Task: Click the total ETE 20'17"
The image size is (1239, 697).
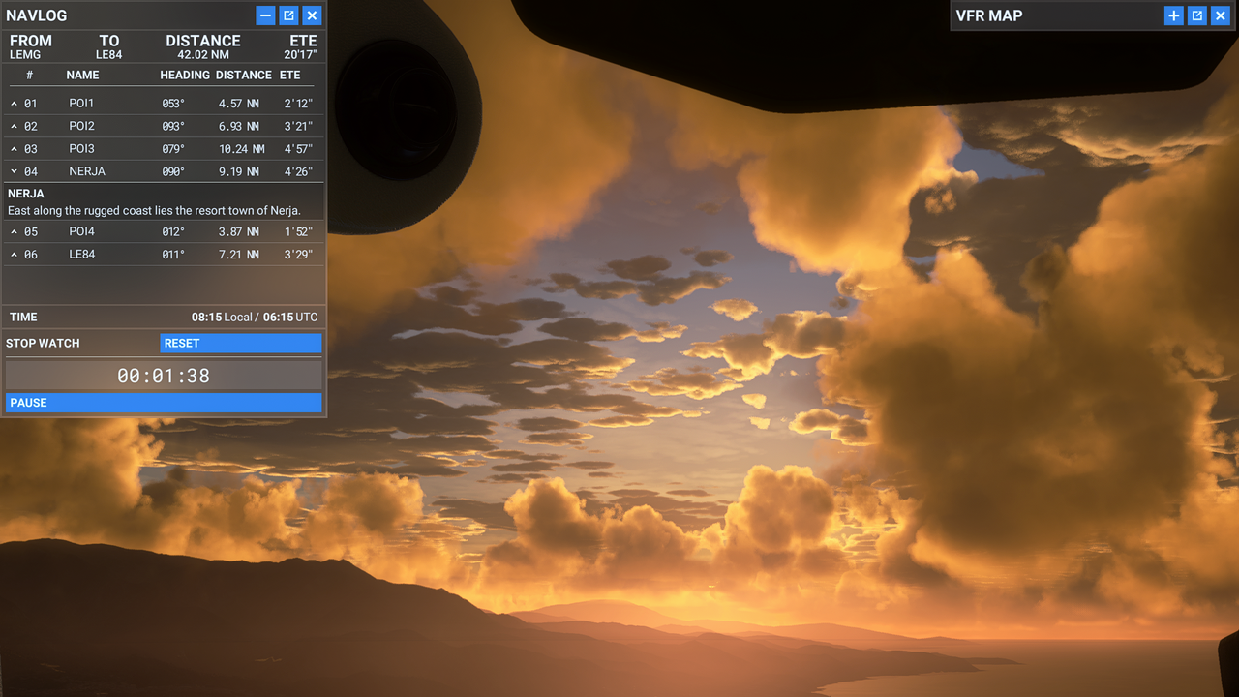Action: (301, 55)
